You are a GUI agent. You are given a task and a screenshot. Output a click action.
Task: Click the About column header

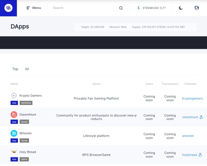(x=96, y=84)
